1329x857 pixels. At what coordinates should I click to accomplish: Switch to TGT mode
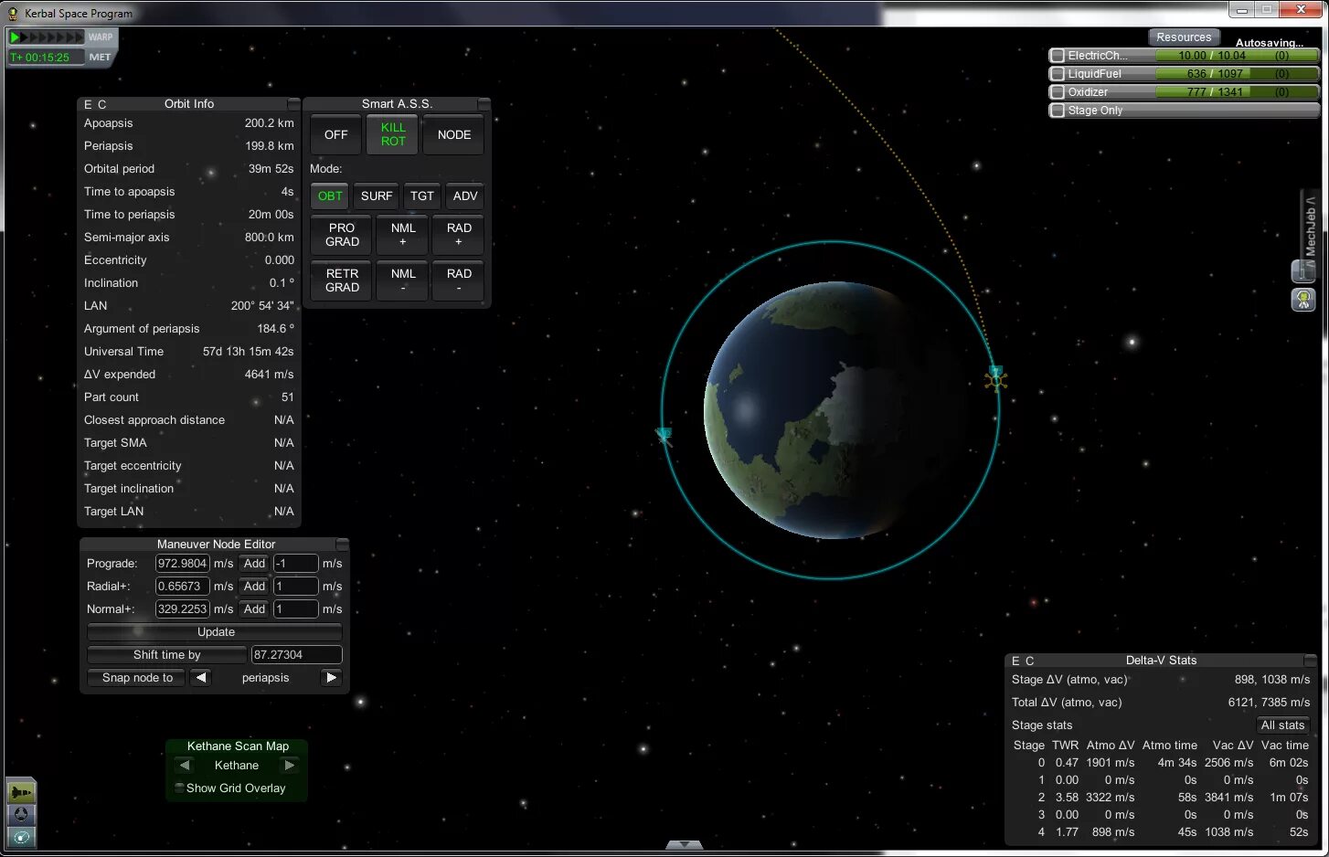pos(422,196)
